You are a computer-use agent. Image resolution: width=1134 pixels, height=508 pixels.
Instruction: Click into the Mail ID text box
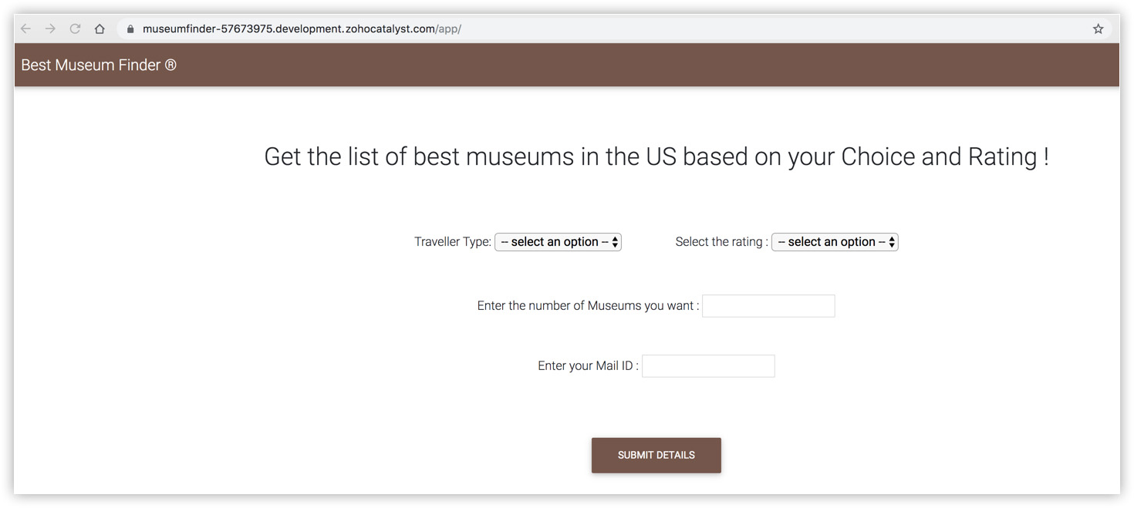(708, 366)
